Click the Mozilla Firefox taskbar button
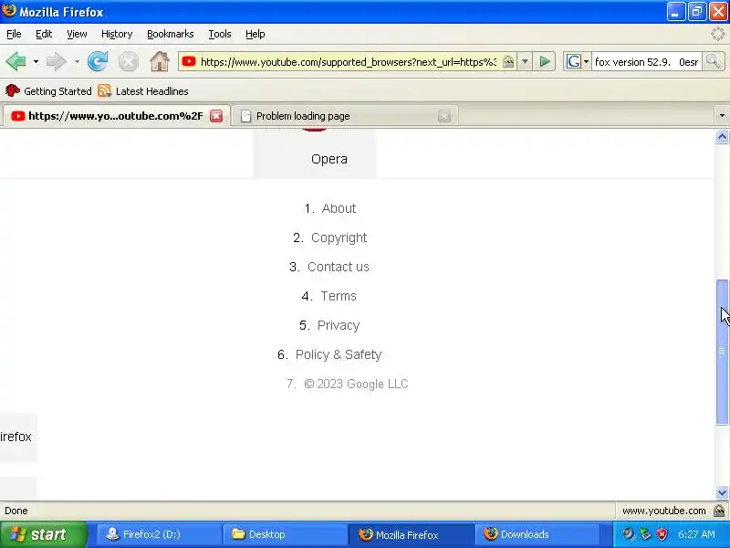 [411, 534]
